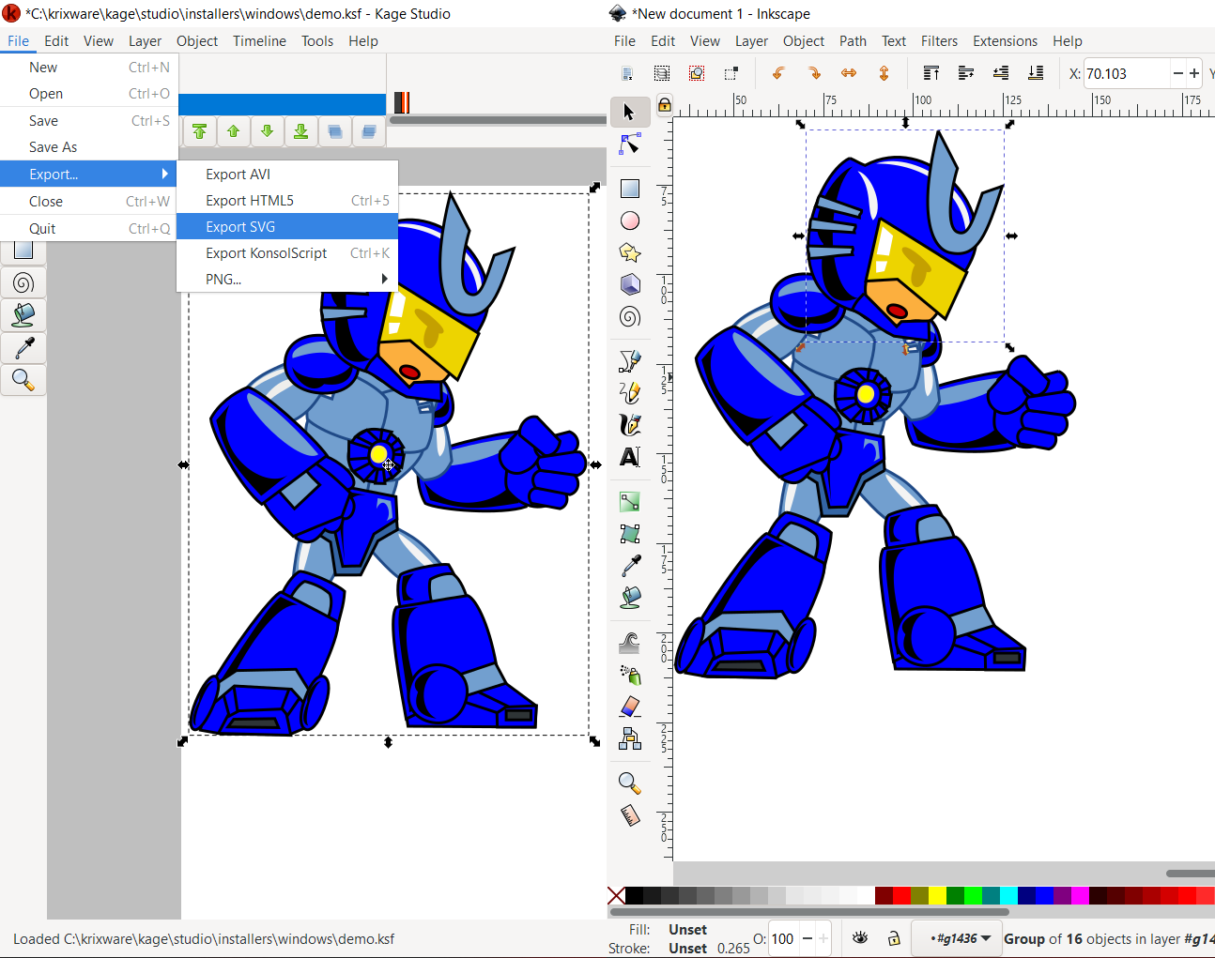Lower selection to bottom in Inkscape toolbar
This screenshot has height=958, width=1215.
point(1036,73)
